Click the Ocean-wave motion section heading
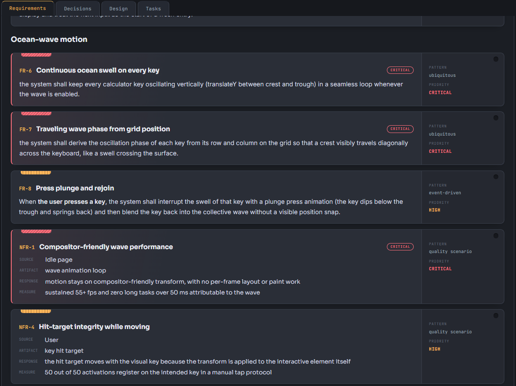The image size is (516, 386). [49, 39]
